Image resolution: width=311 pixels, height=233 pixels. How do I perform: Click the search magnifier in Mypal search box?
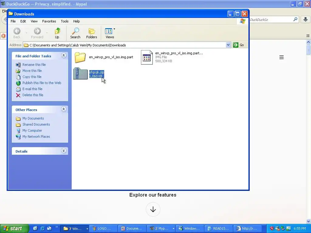tap(295, 19)
